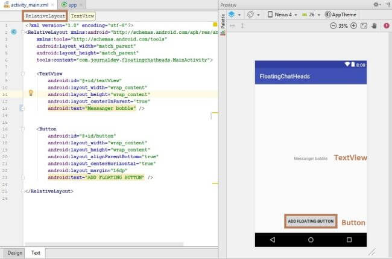
Task: Activate the pan hand tool icon
Action: 374,26
